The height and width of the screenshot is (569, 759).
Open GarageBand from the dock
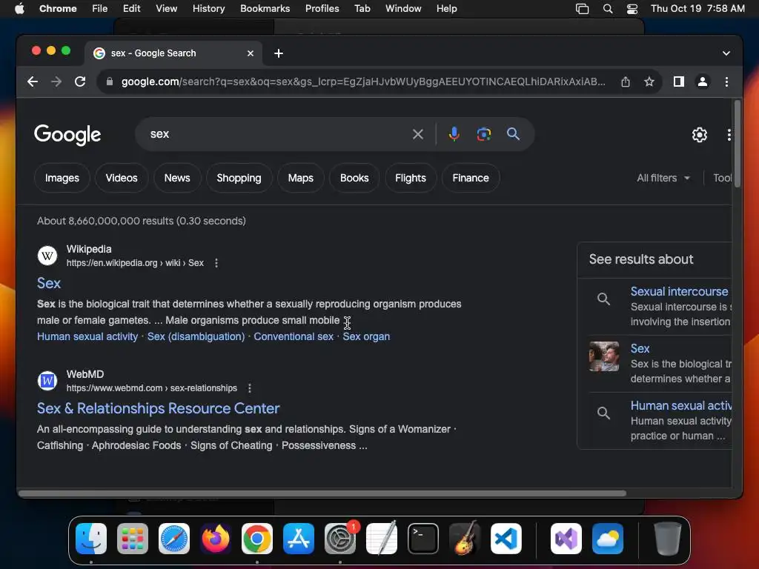[465, 539]
